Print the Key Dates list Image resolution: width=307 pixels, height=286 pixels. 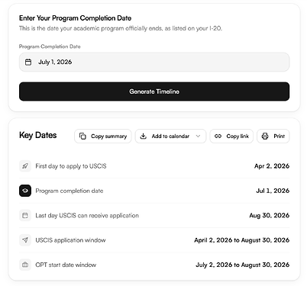(273, 137)
